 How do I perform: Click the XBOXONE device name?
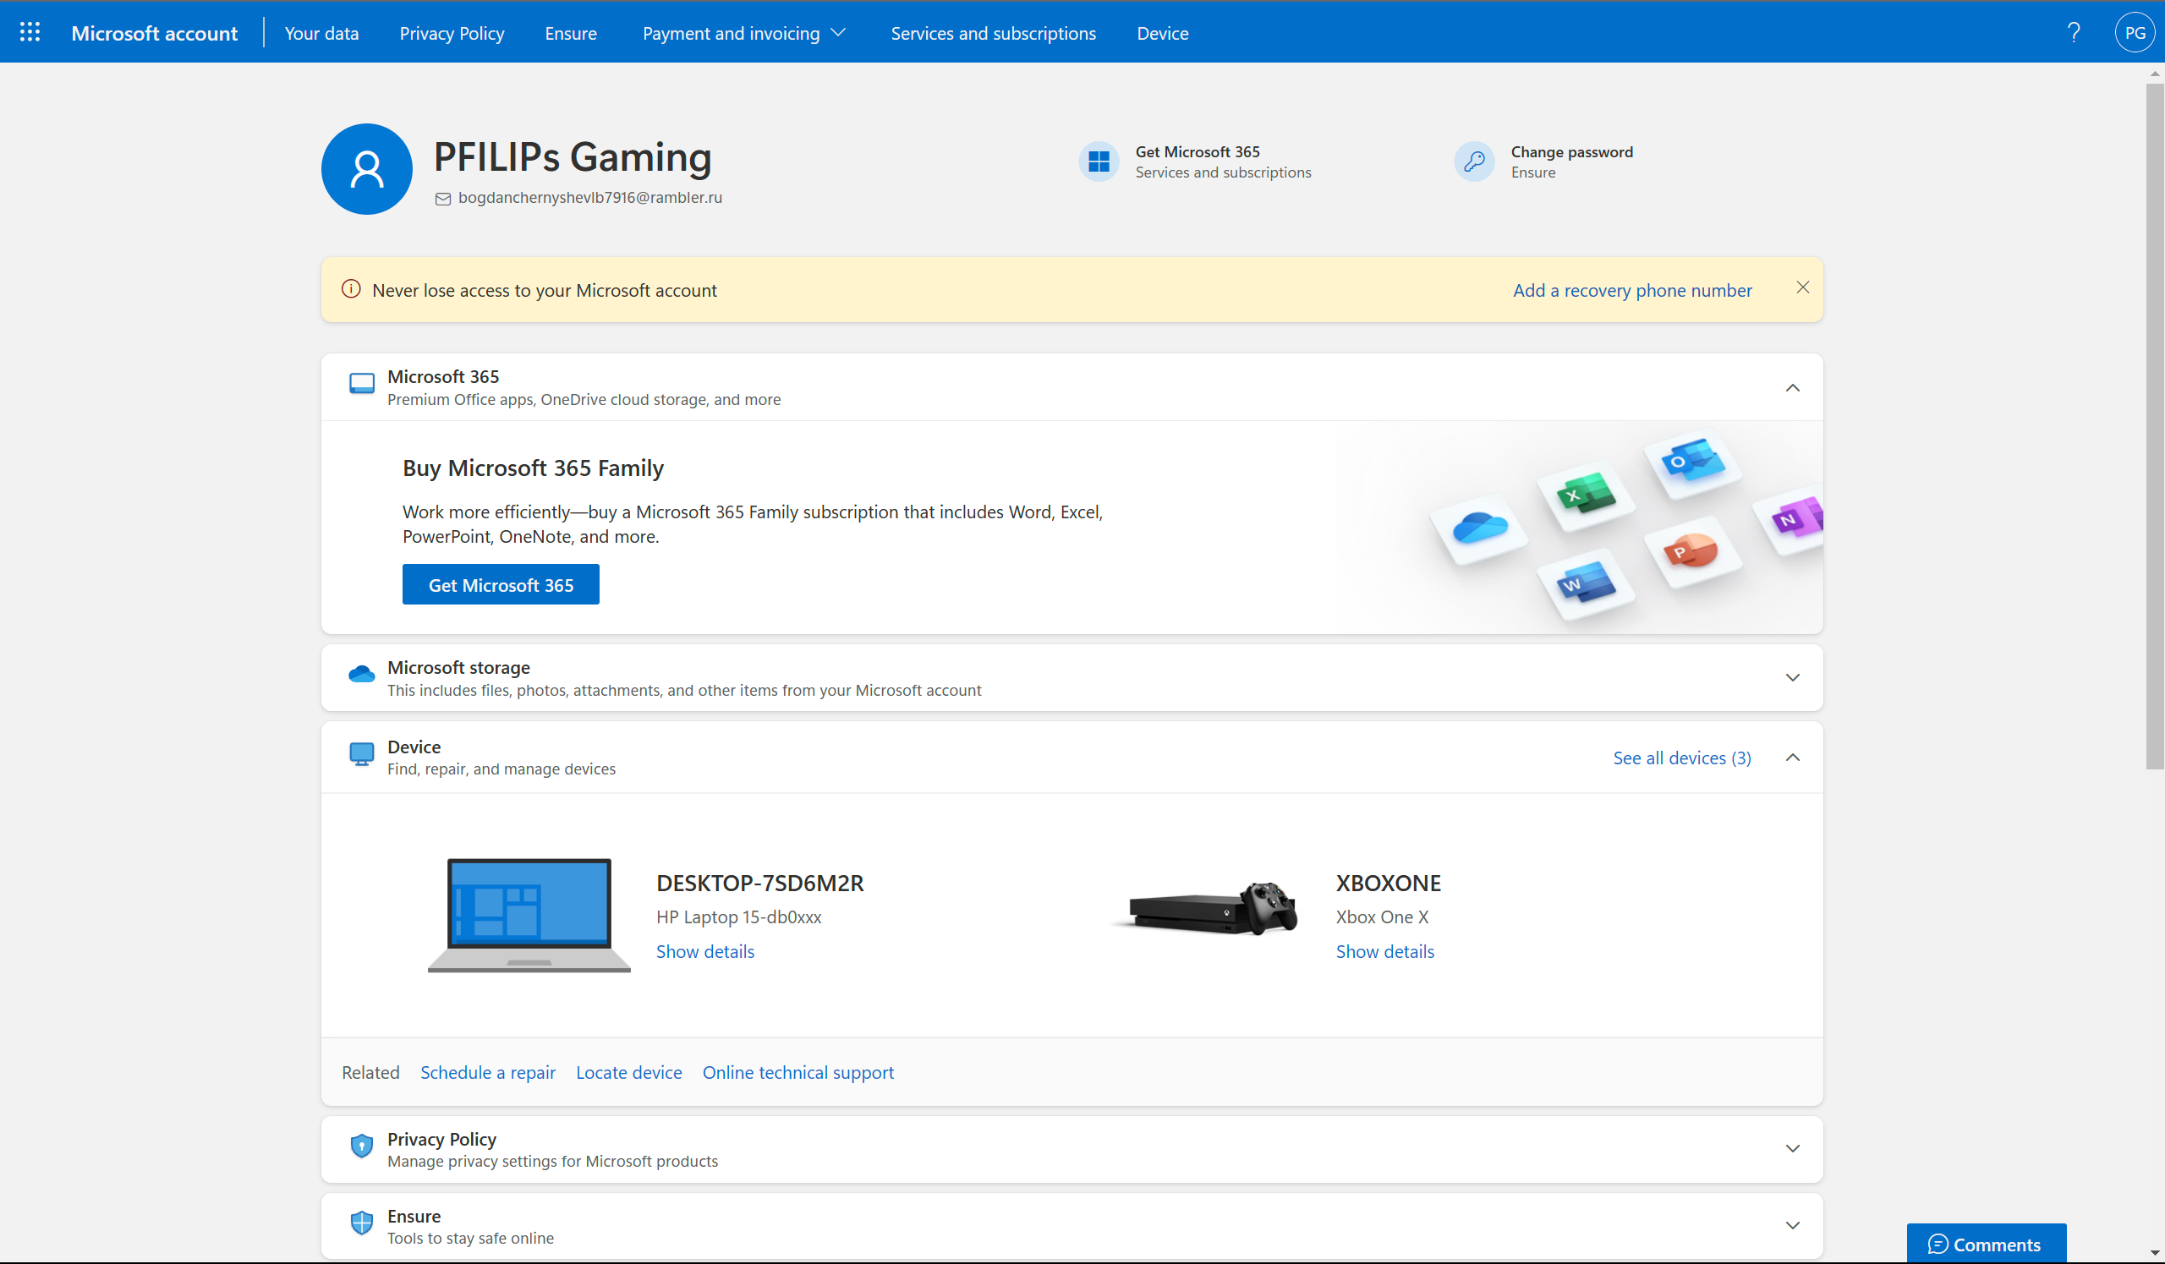(x=1389, y=883)
